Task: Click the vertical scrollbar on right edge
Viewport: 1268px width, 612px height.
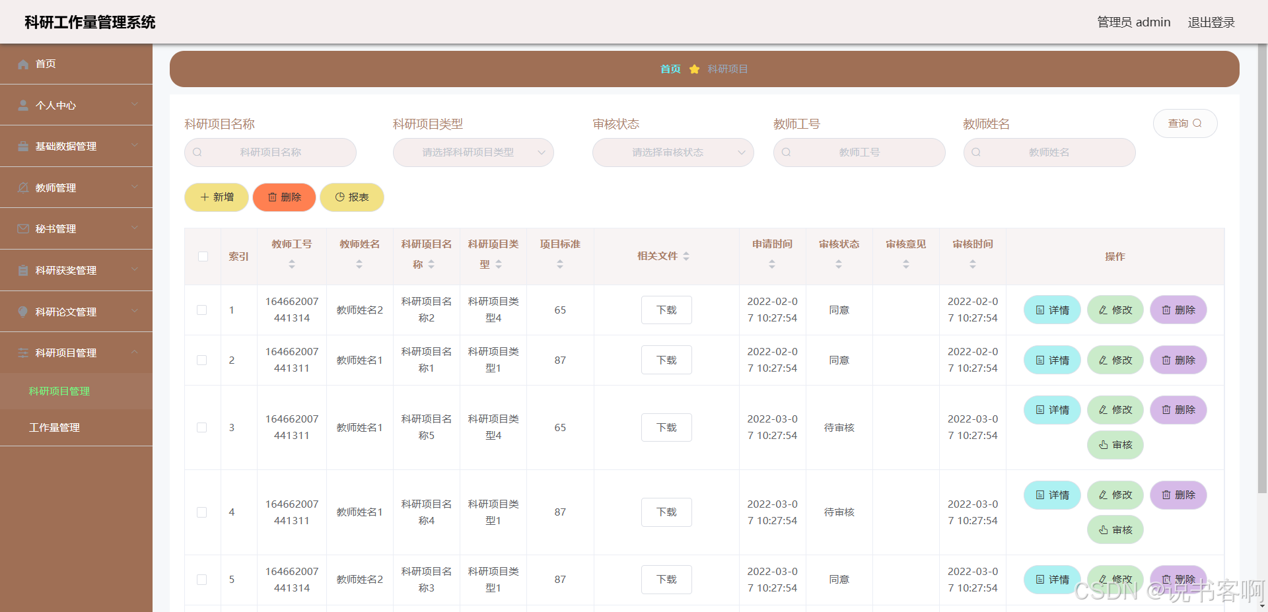Action: (x=1262, y=269)
